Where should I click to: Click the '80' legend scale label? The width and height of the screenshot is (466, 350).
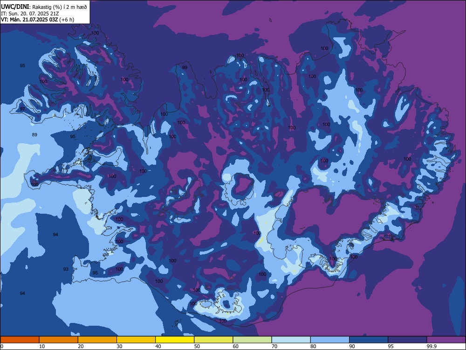[x=313, y=346]
